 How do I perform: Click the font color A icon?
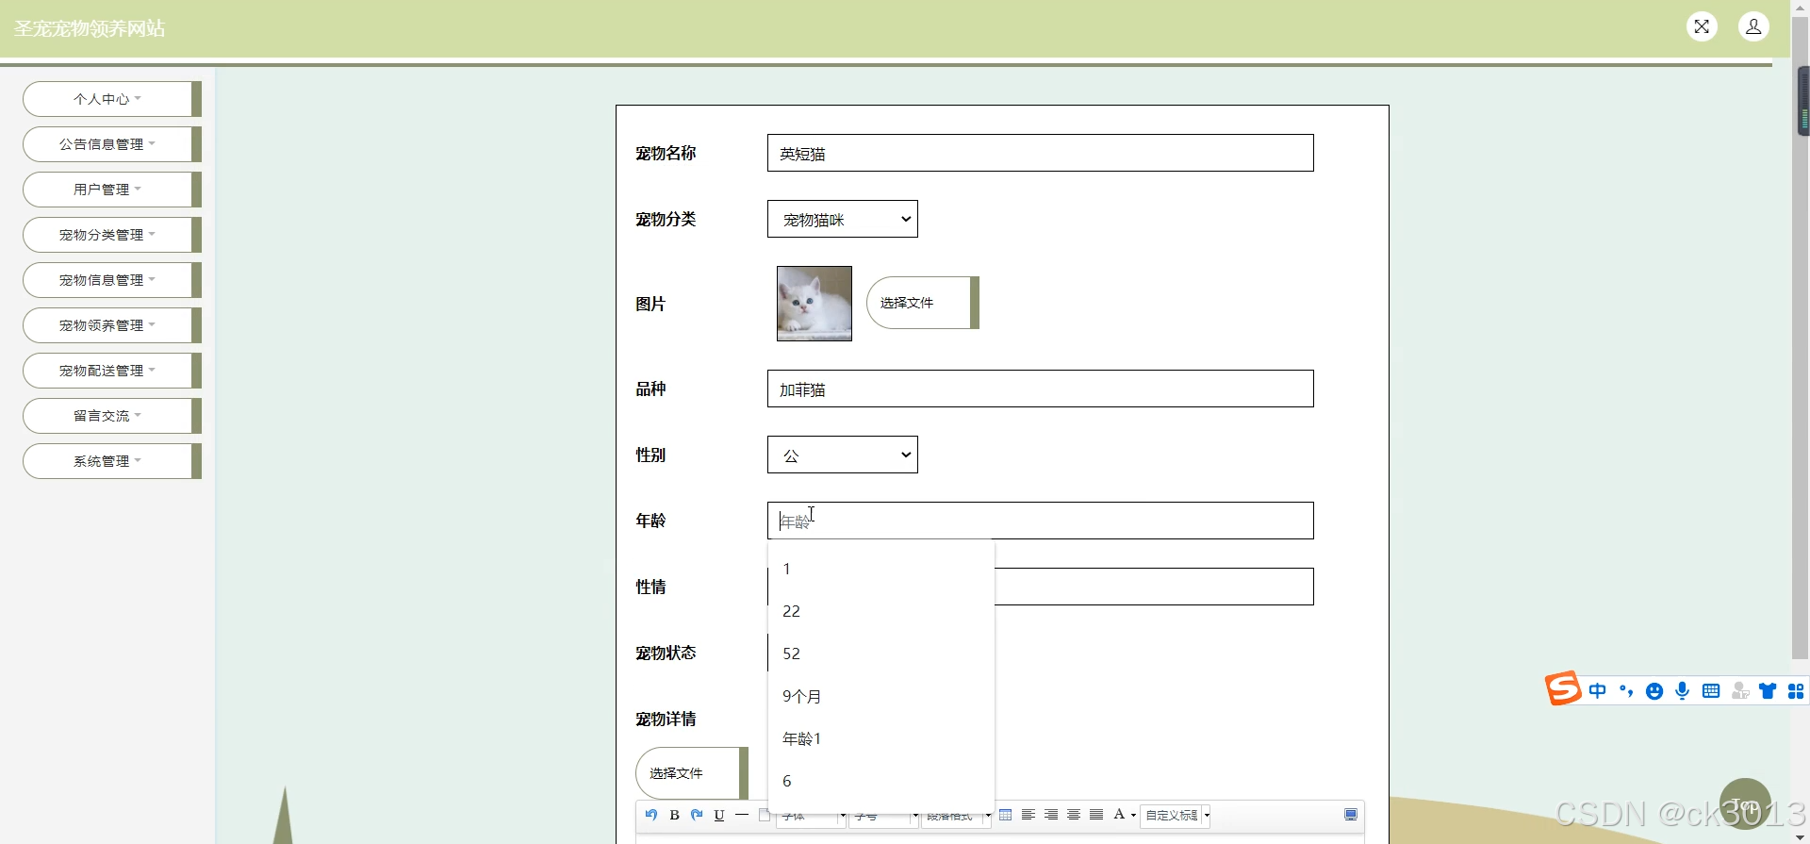(1119, 815)
